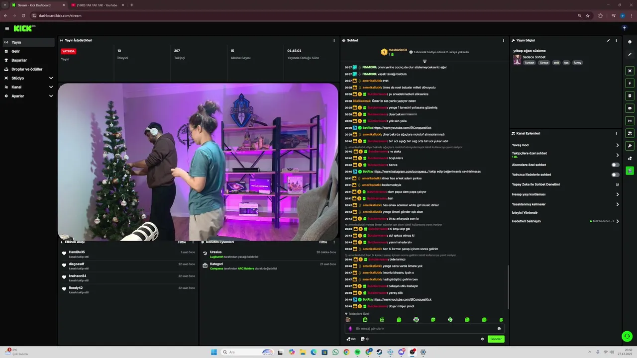
Task: Open the chat bubble icon in right rail
Action: (630, 108)
